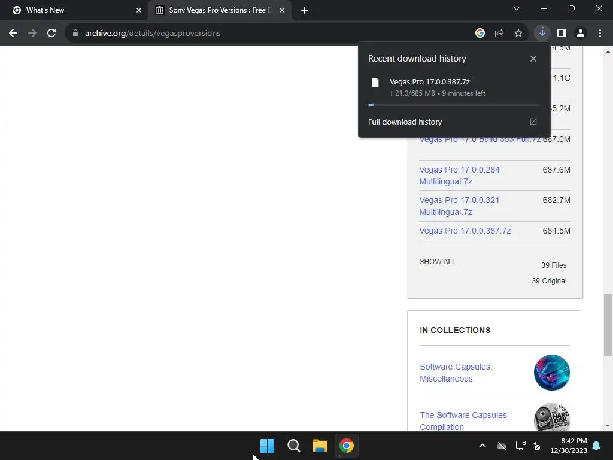Close the What's New tab
The width and height of the screenshot is (613, 460).
point(139,10)
